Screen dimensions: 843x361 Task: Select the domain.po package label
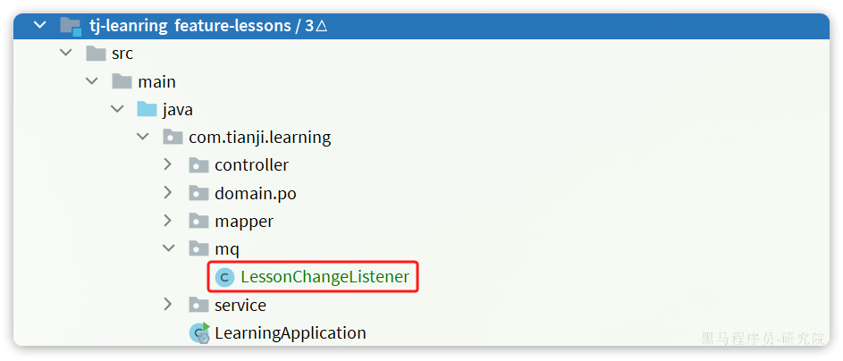pos(256,193)
